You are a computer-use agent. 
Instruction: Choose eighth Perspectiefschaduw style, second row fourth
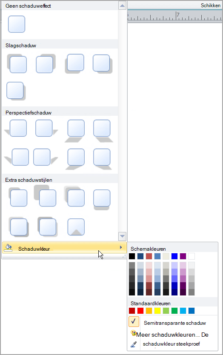[103, 159]
